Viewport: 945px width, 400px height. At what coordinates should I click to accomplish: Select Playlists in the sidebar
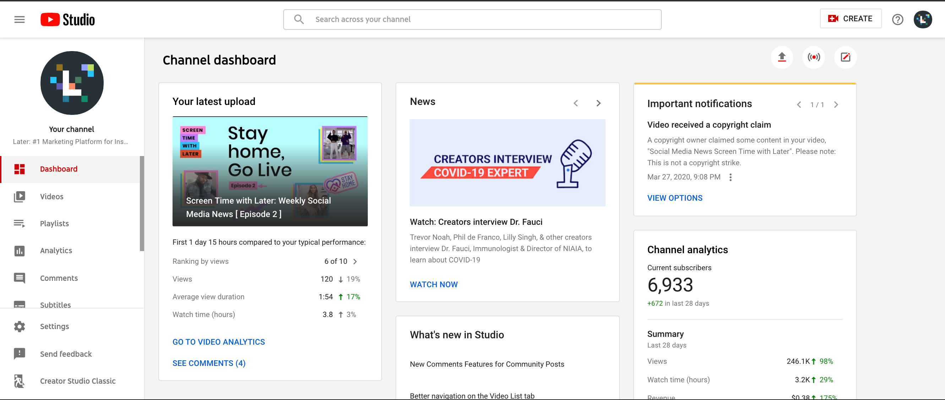tap(54, 223)
